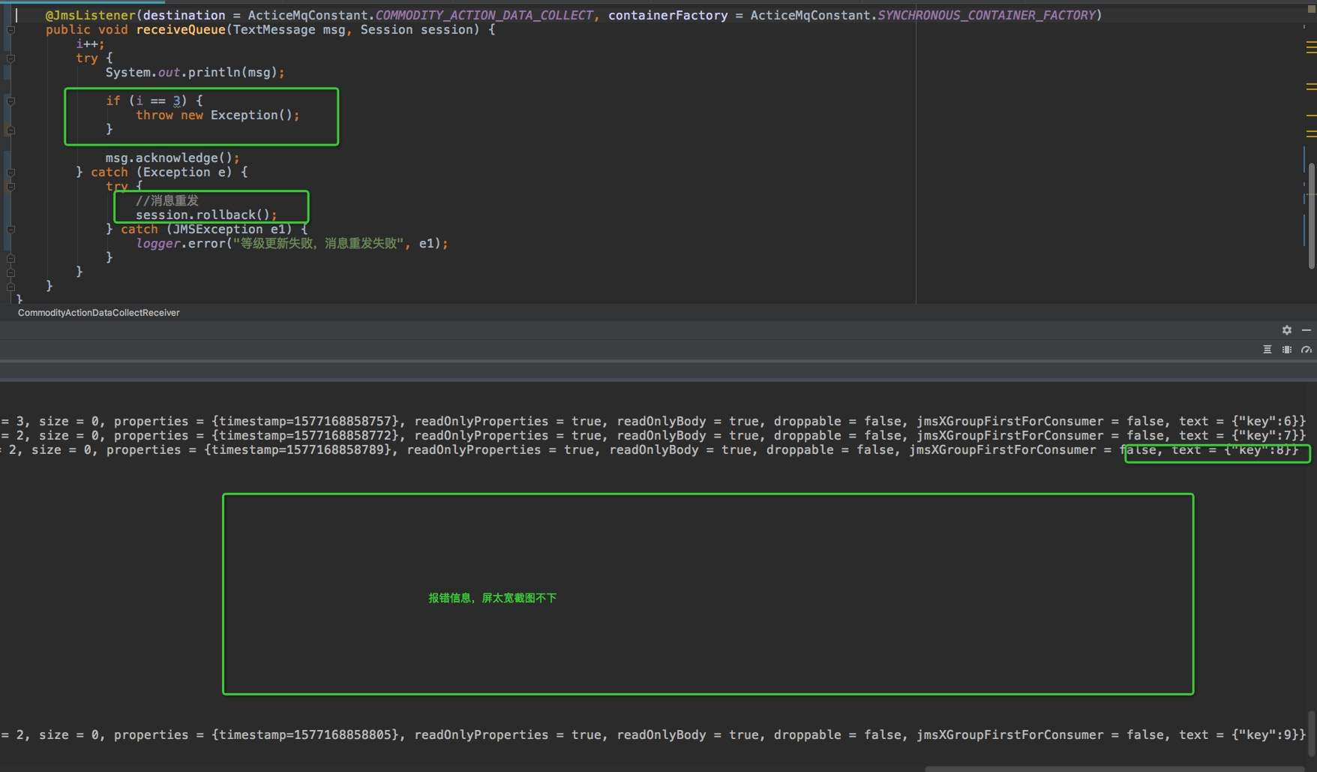Hide the console panel with the minus icon
The height and width of the screenshot is (772, 1317).
[x=1306, y=330]
